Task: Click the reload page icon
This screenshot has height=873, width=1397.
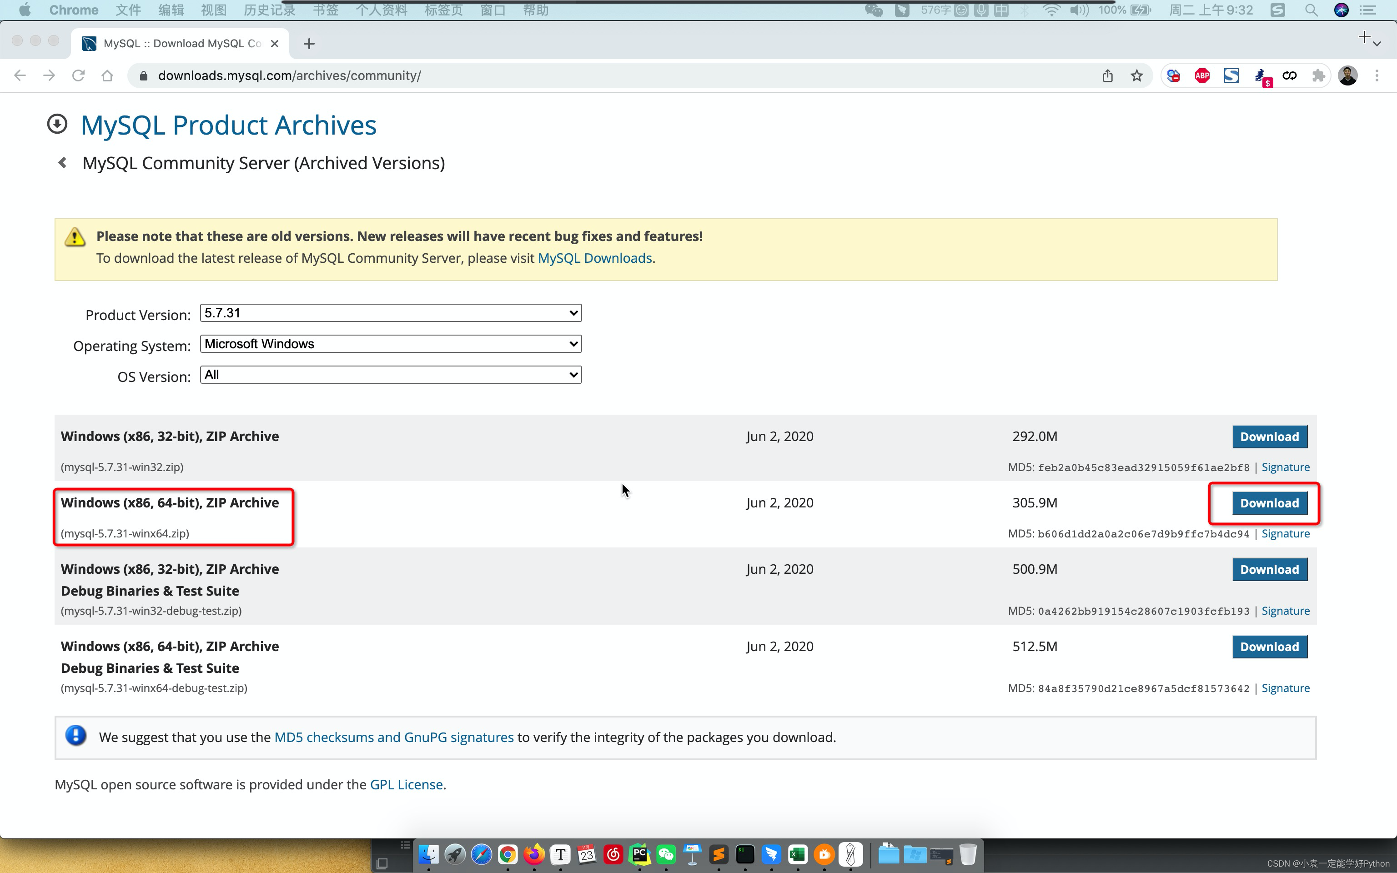Action: pyautogui.click(x=78, y=75)
